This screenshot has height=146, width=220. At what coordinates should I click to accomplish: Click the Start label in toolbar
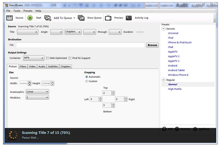[38, 18]
